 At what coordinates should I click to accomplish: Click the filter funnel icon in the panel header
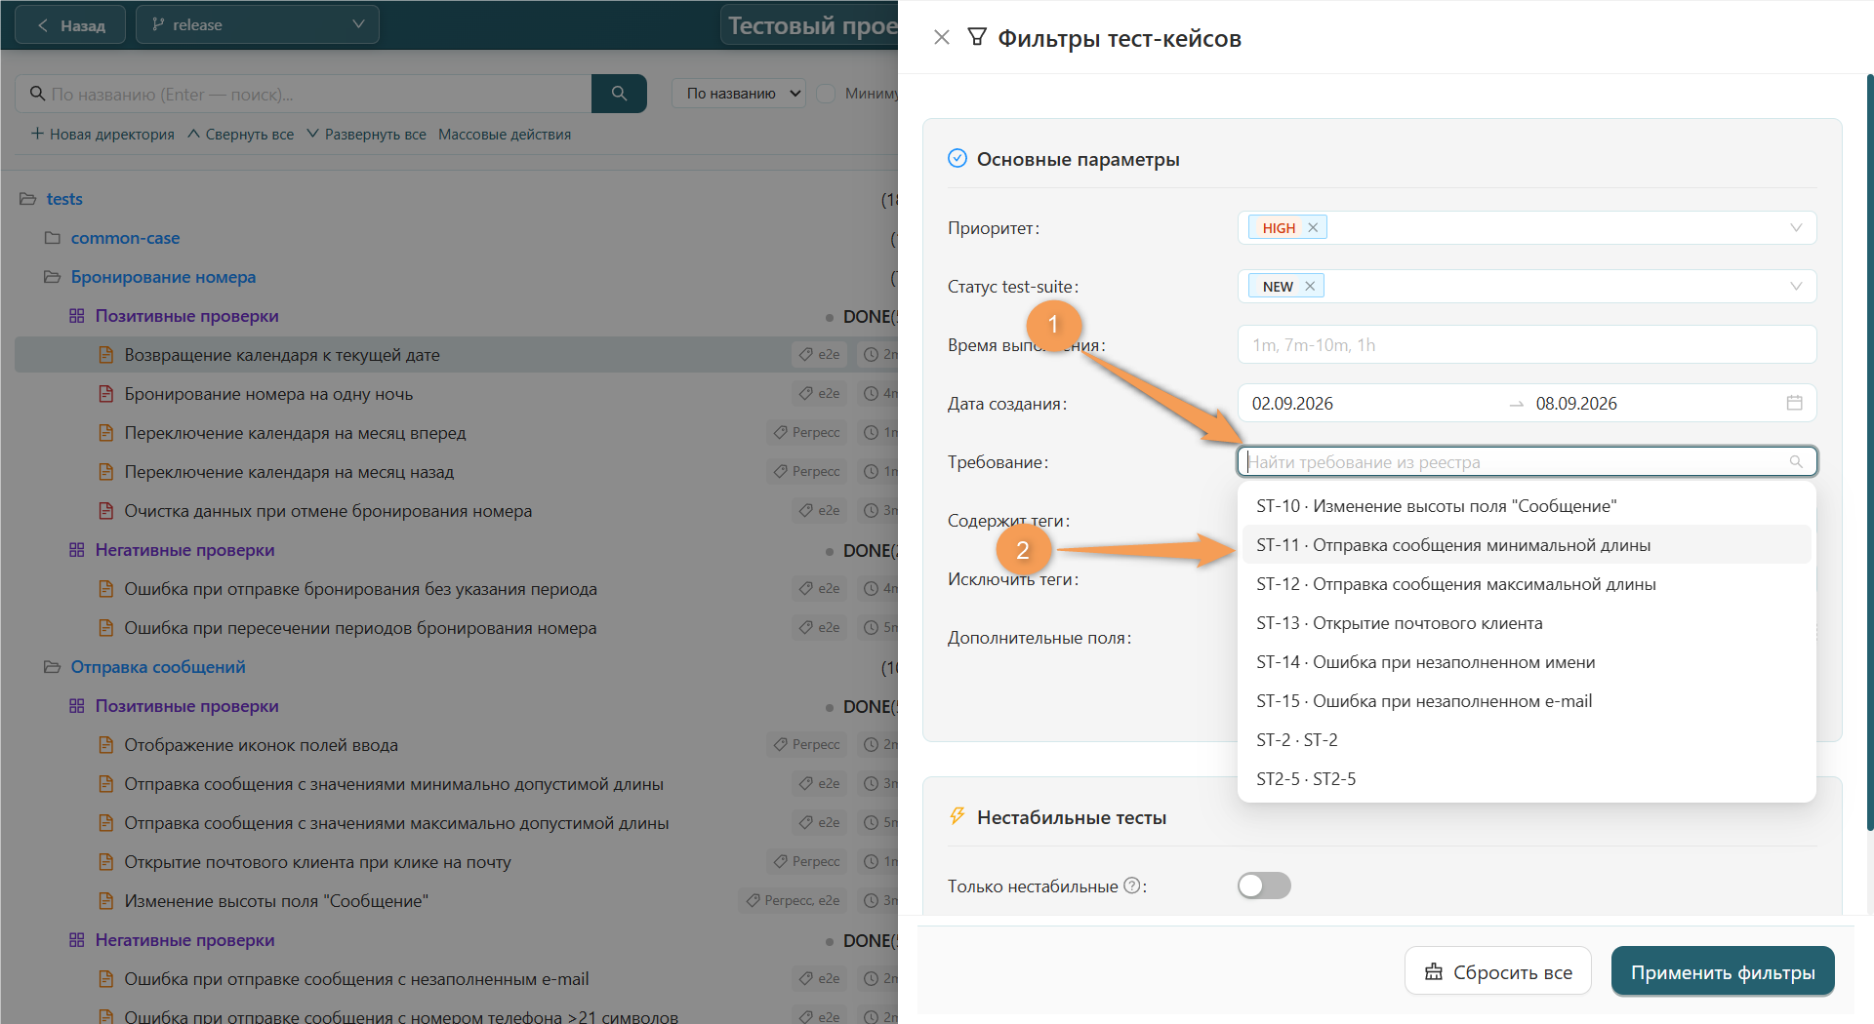[976, 37]
